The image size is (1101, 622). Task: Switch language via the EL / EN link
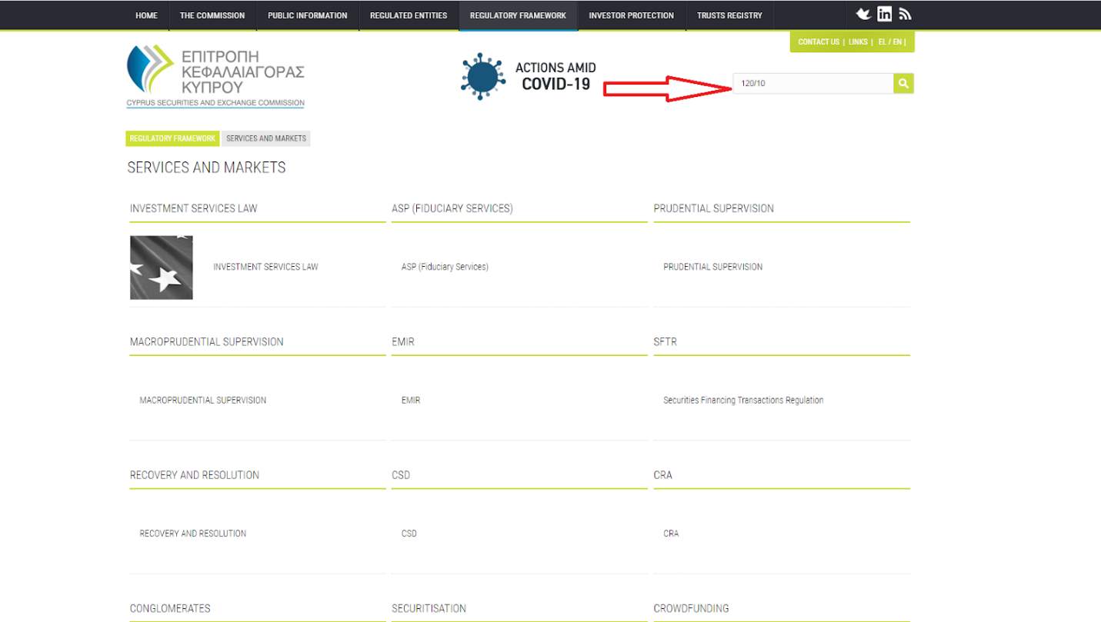pos(891,42)
